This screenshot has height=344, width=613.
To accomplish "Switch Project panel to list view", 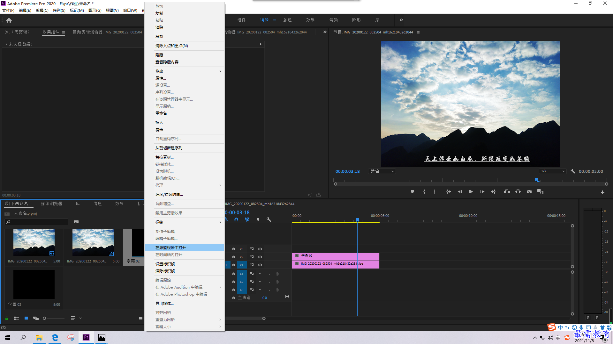I will 17,318.
